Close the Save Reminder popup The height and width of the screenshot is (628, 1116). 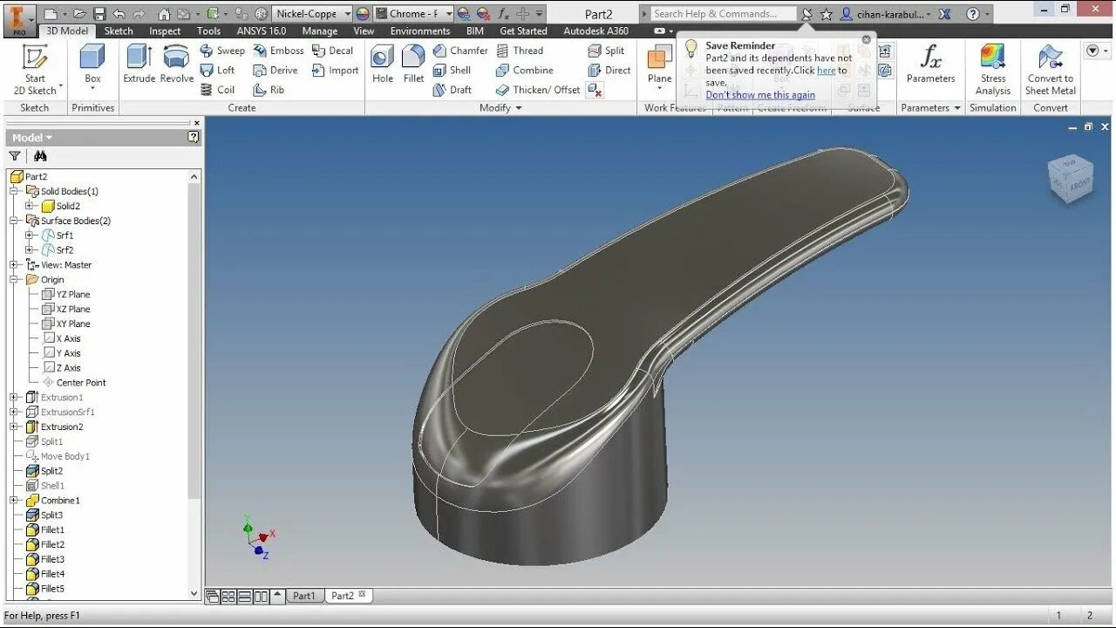(866, 39)
